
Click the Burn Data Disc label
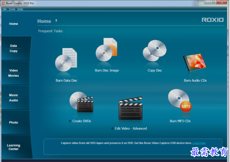point(66,80)
